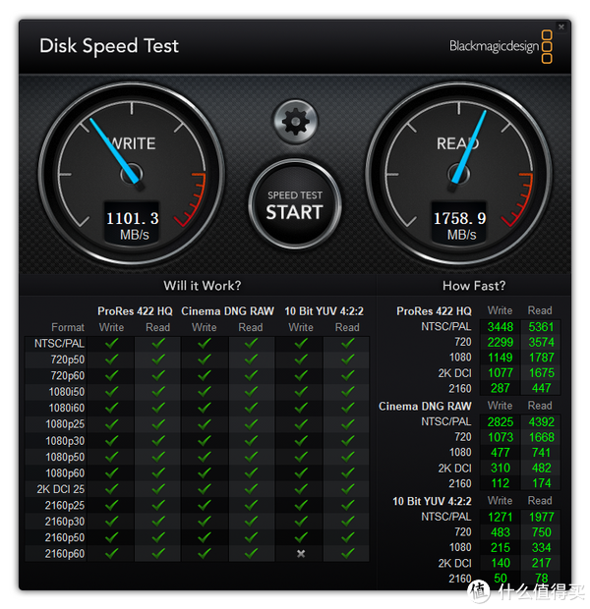
Task: Click the Disk Speed Test title
Action: coord(109,46)
